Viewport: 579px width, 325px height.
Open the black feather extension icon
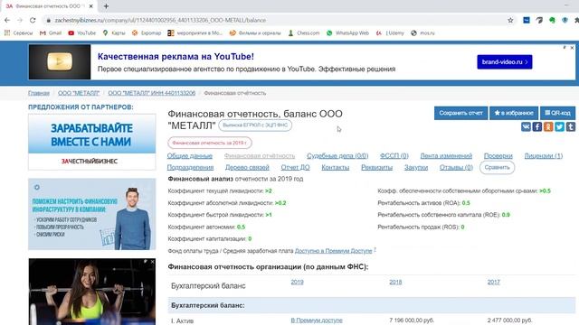click(x=539, y=20)
